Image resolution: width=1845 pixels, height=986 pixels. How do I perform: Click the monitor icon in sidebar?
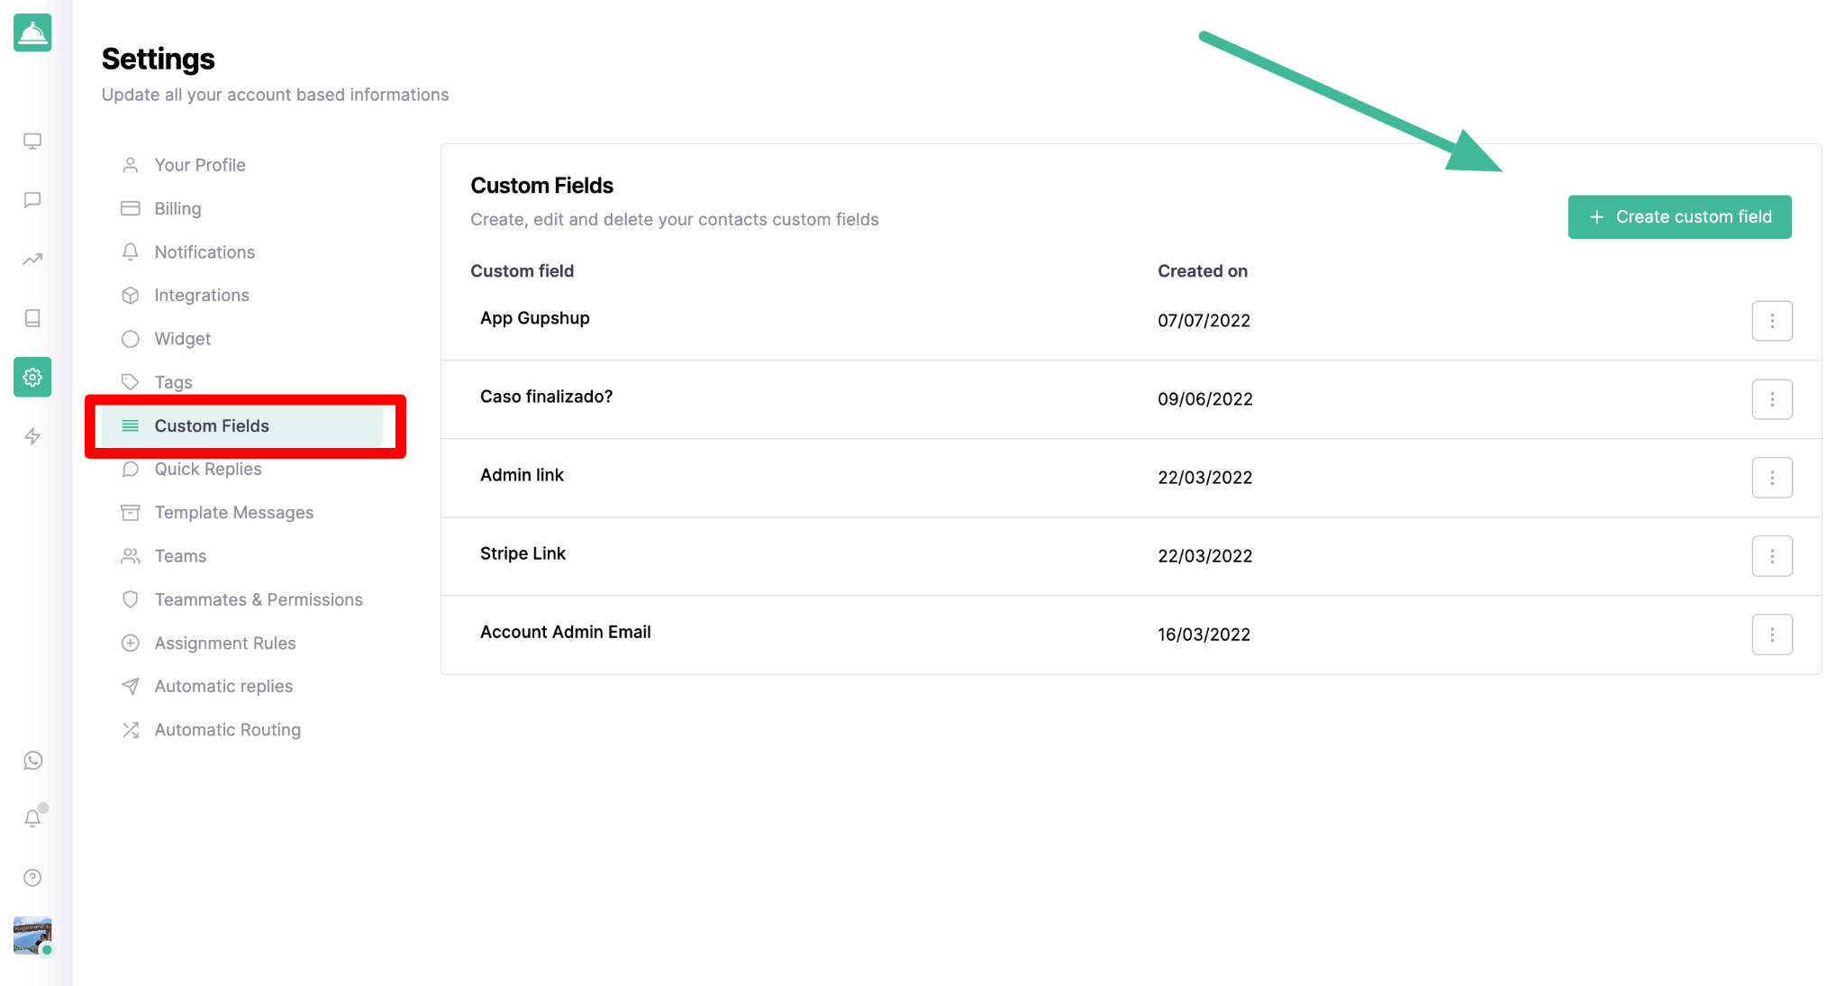coord(32,142)
